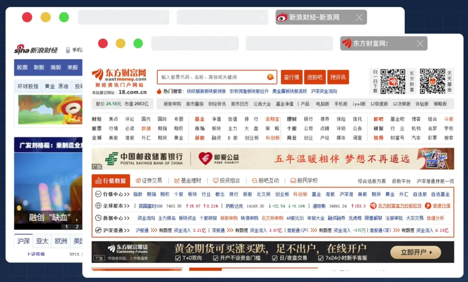Expand 行情中心 via its >> arrows
The image size is (468, 282).
(x=127, y=194)
